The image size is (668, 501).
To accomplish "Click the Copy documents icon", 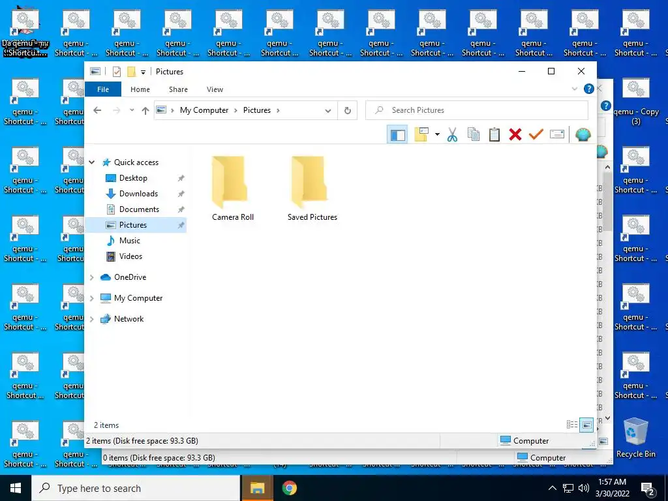I will tap(474, 134).
